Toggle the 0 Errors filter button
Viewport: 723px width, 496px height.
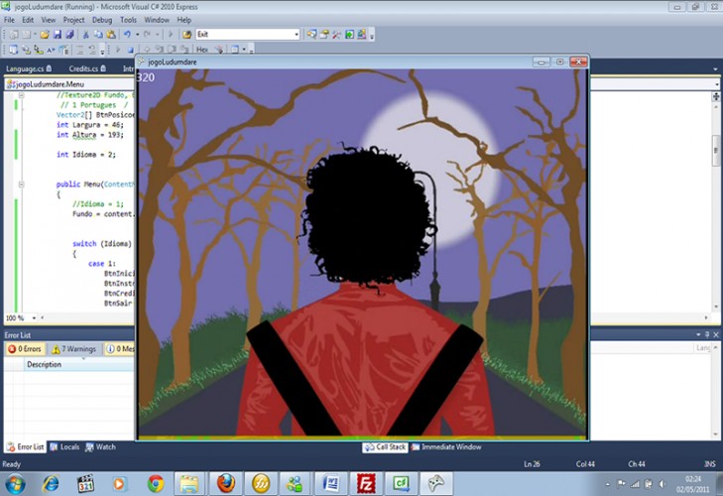point(26,349)
